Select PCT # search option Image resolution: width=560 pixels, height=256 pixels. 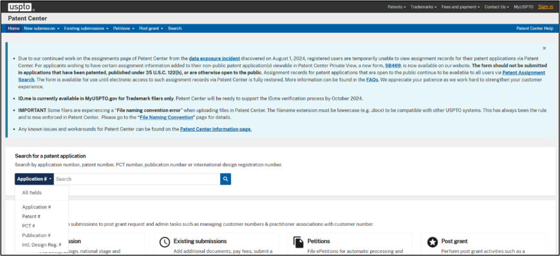coord(28,226)
